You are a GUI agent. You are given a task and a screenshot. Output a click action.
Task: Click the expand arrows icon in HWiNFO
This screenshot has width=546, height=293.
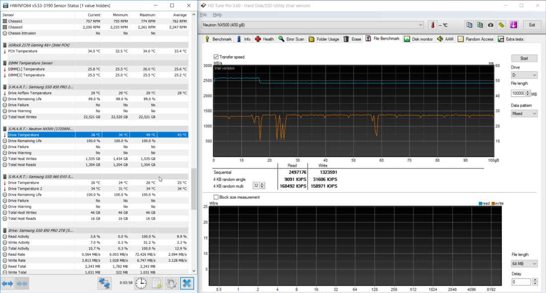click(x=7, y=283)
